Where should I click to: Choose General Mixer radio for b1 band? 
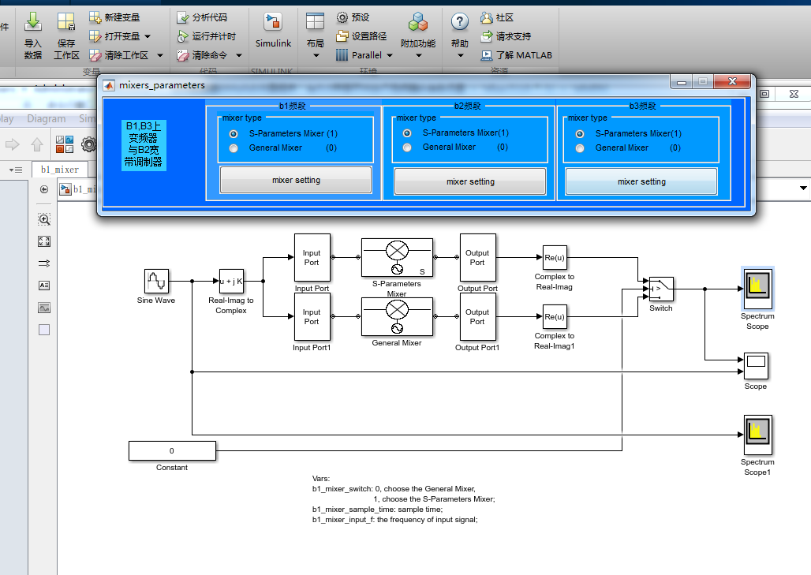(x=234, y=148)
